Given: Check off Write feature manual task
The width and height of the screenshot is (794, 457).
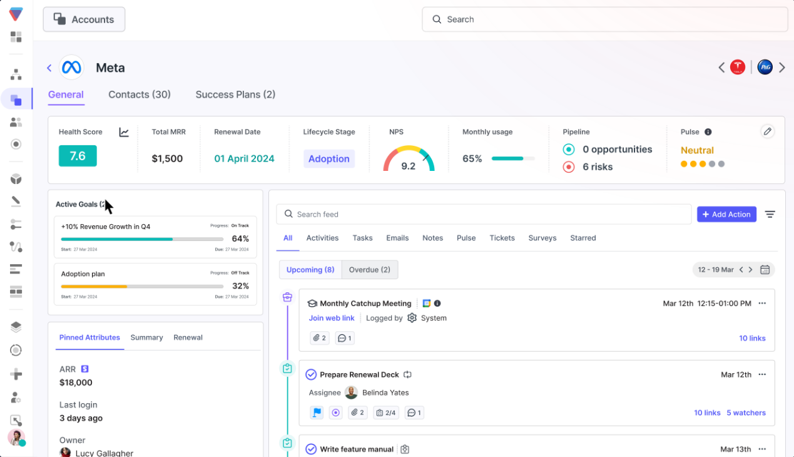Looking at the screenshot, I should (311, 449).
